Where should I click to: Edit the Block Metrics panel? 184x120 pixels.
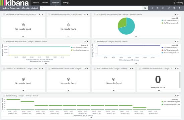click(x=175, y=42)
